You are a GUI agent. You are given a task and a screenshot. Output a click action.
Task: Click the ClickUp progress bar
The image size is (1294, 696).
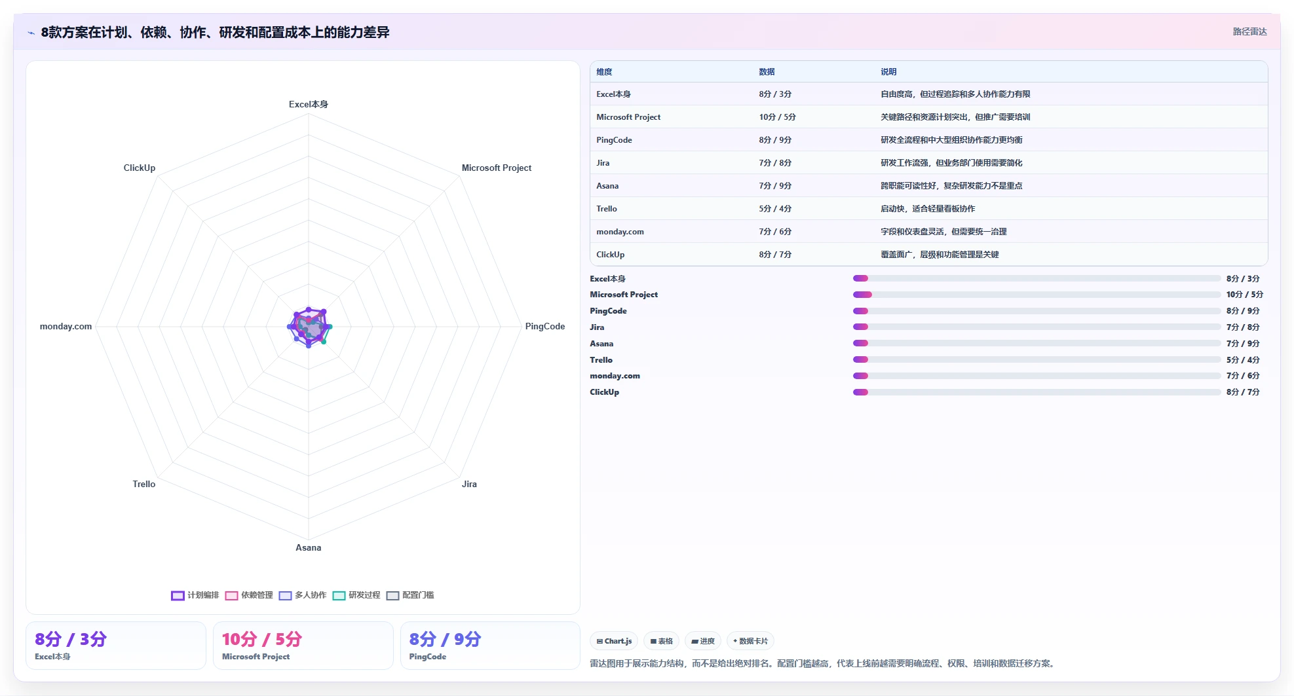[1037, 392]
